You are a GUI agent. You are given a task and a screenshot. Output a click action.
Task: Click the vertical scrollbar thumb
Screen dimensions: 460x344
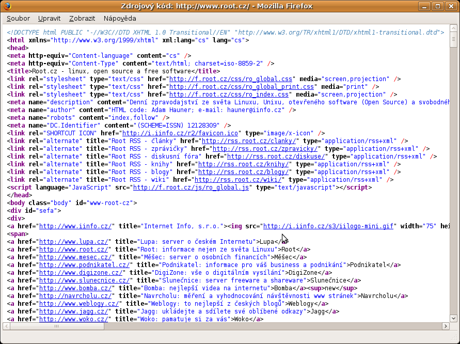point(453,39)
